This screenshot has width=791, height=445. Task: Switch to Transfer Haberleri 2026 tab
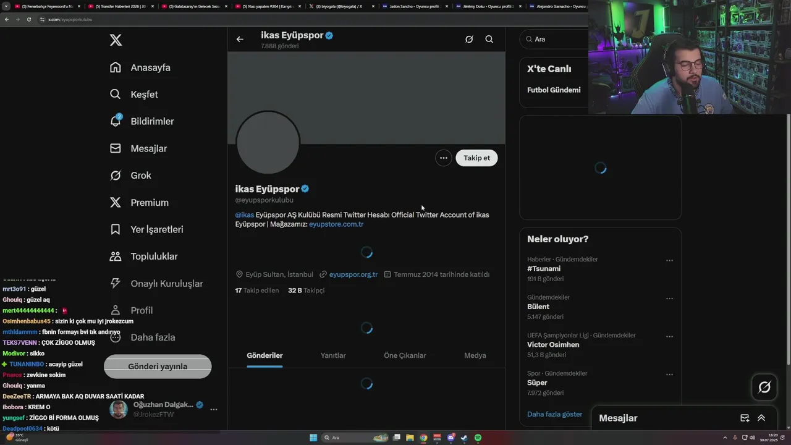[121, 6]
